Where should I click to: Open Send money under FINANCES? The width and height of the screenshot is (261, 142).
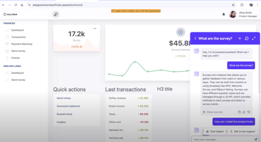pyautogui.click(x=18, y=51)
